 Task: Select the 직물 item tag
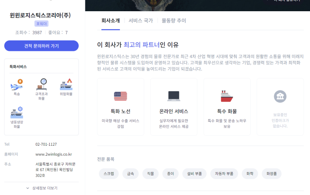click(150, 174)
